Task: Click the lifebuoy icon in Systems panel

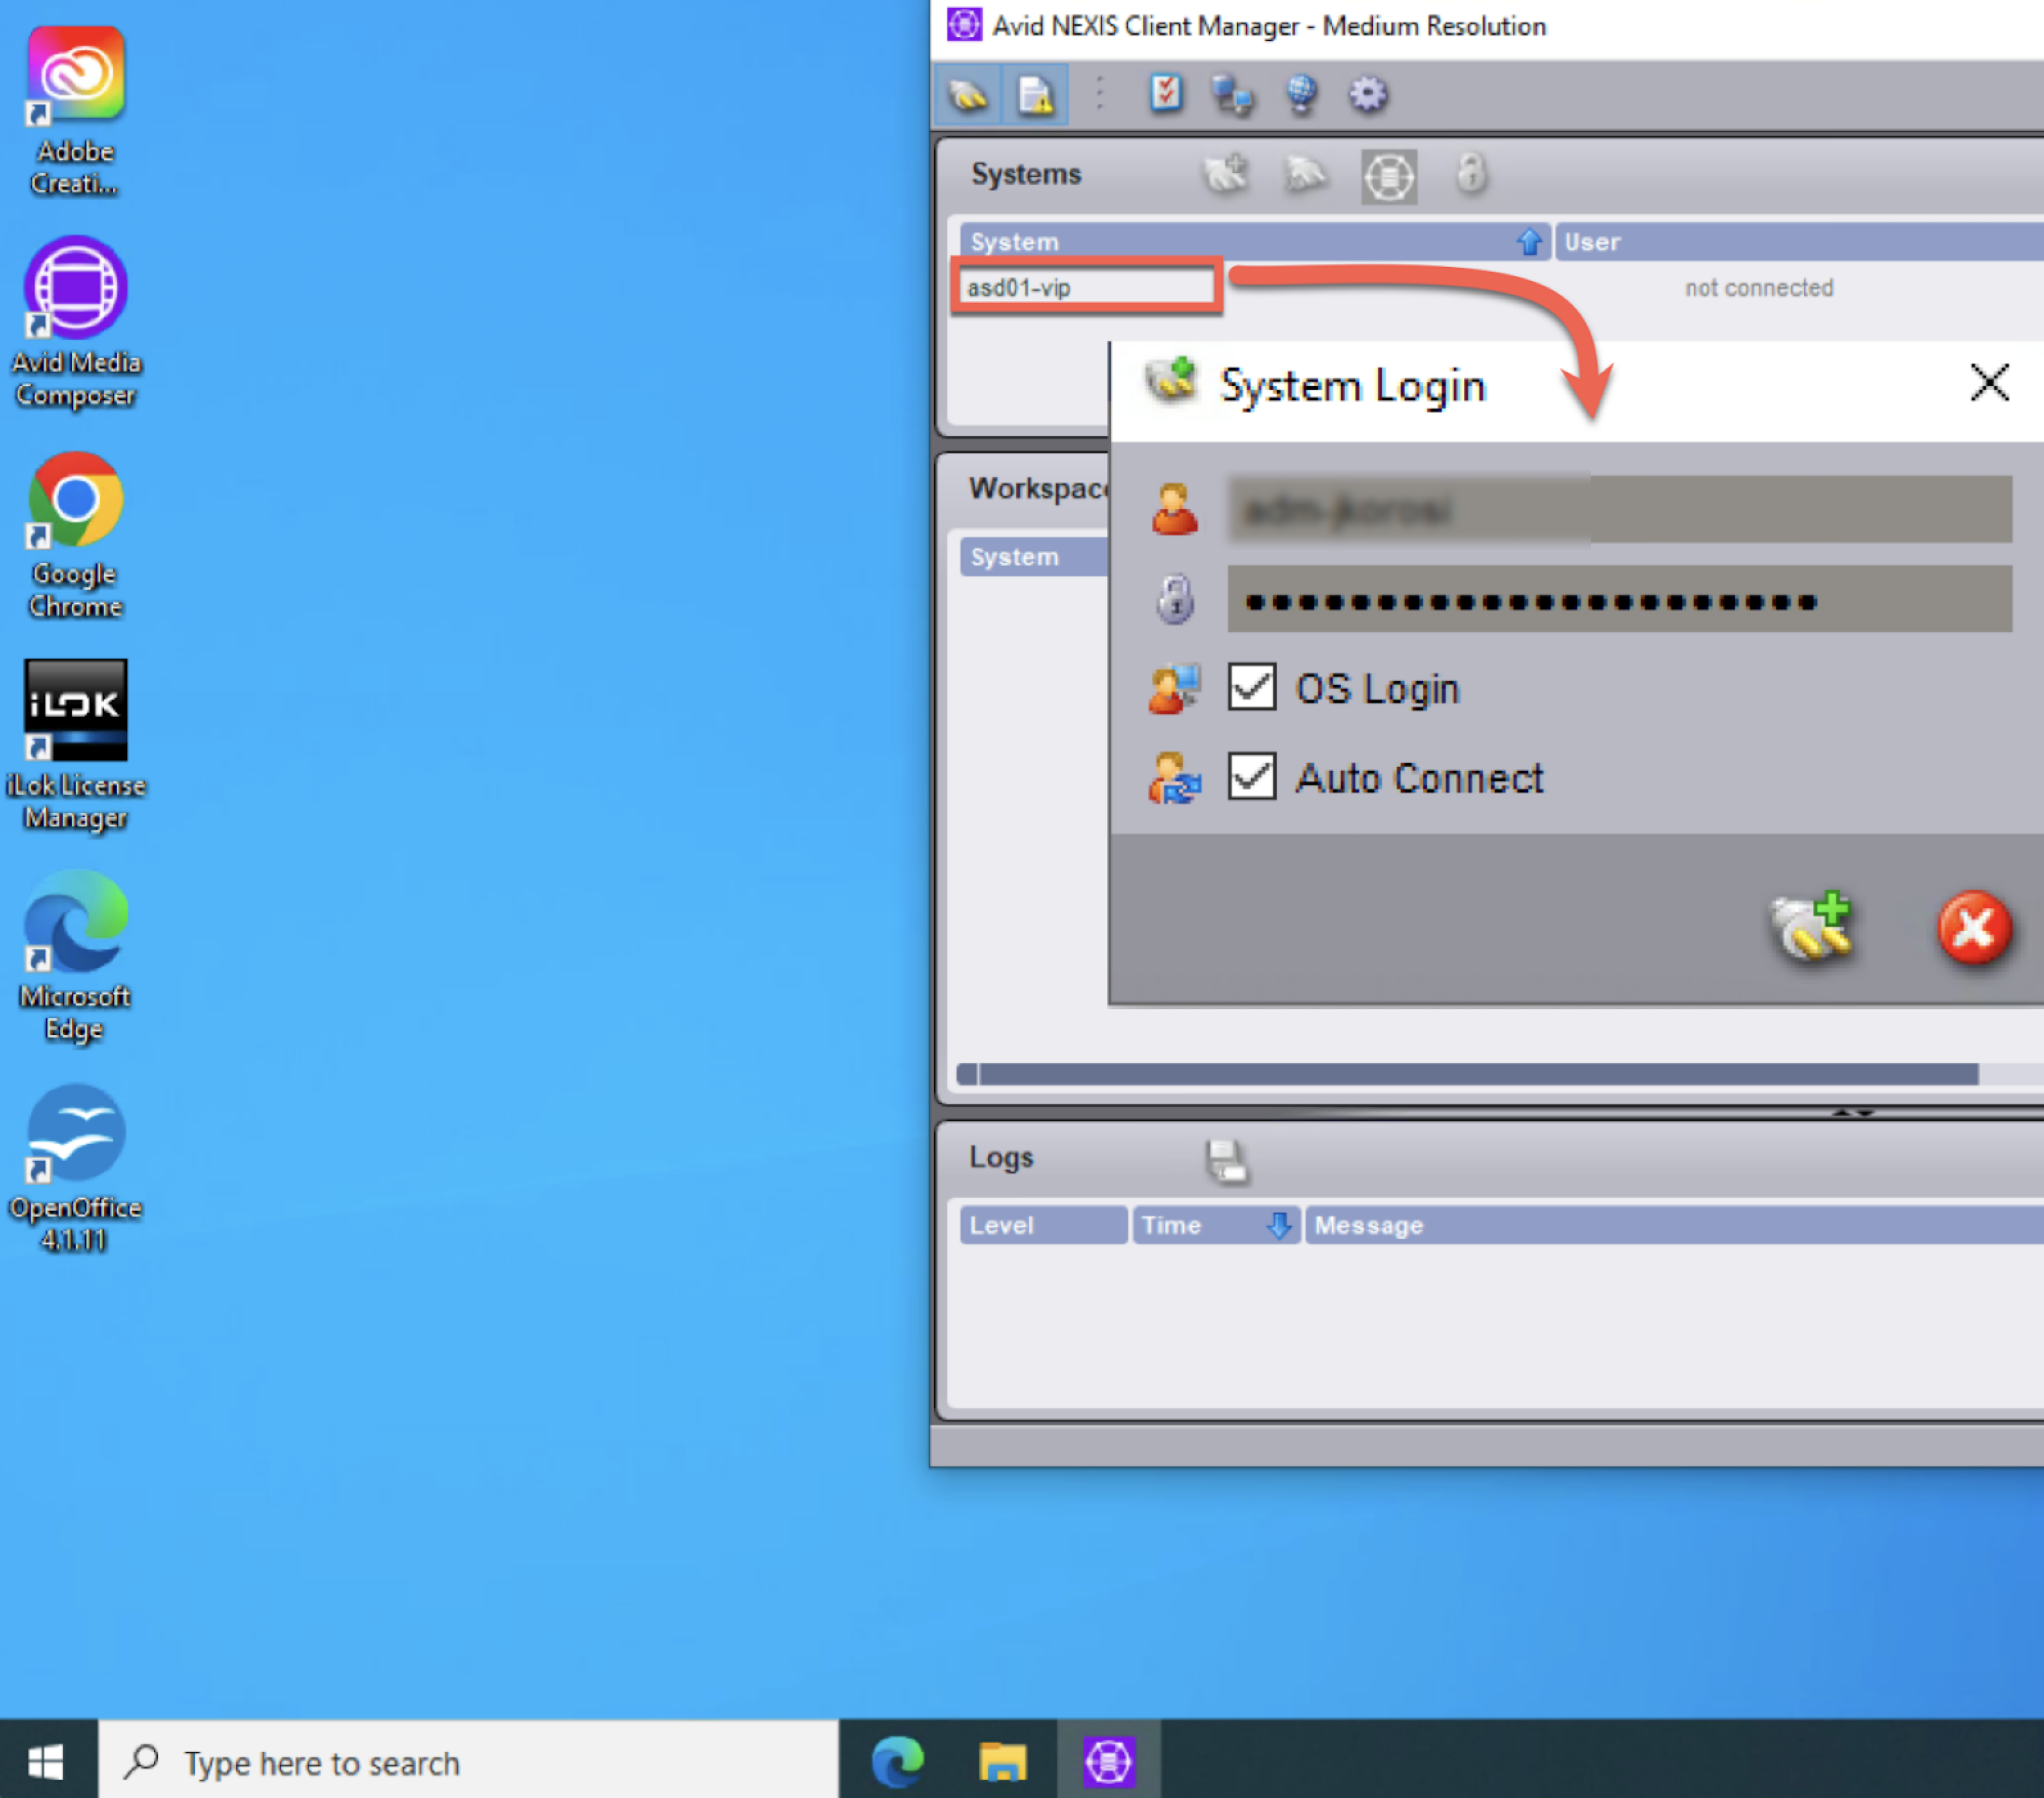Action: [1388, 177]
